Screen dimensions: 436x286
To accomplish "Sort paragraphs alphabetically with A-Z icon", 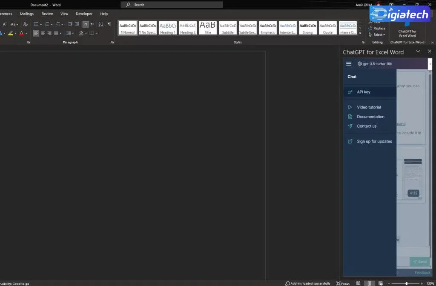I will pos(100,24).
